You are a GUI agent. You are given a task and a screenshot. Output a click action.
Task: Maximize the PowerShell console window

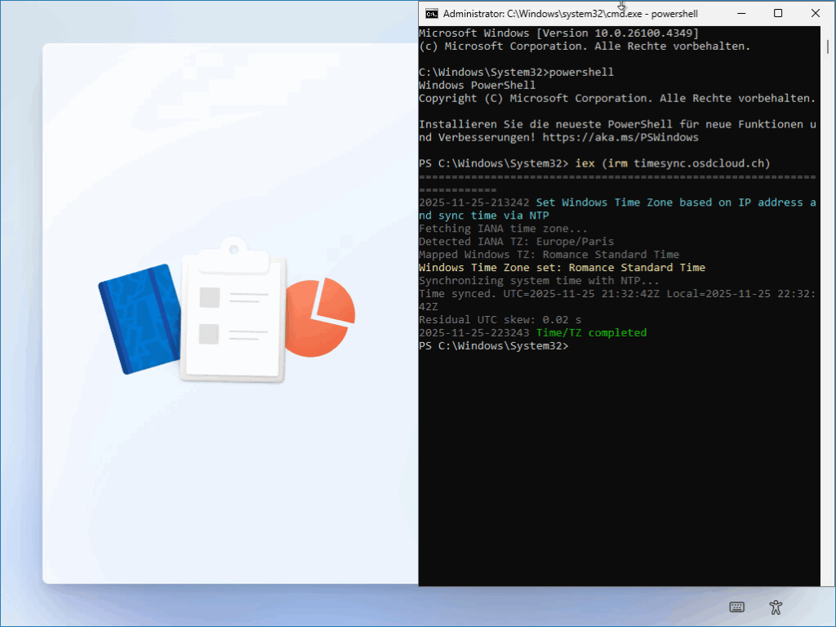coord(778,13)
